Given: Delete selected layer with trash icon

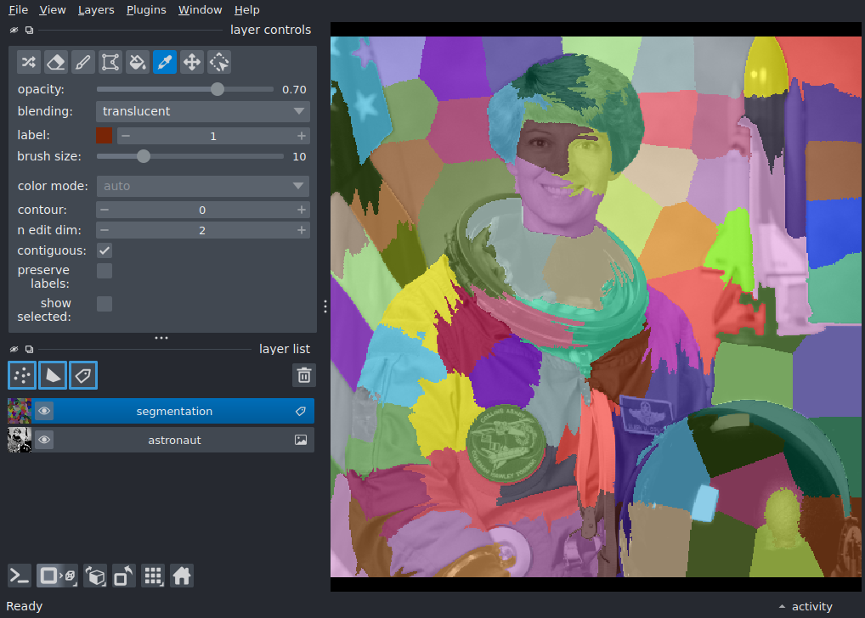Looking at the screenshot, I should [304, 375].
